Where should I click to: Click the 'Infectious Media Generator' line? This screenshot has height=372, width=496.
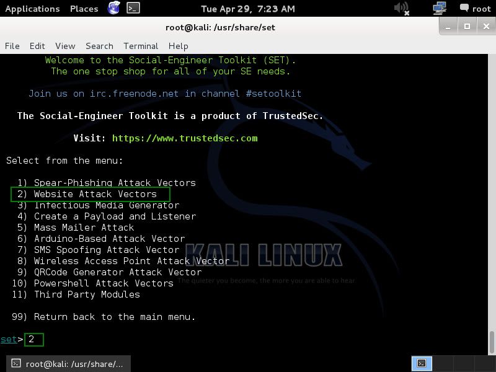(98, 205)
